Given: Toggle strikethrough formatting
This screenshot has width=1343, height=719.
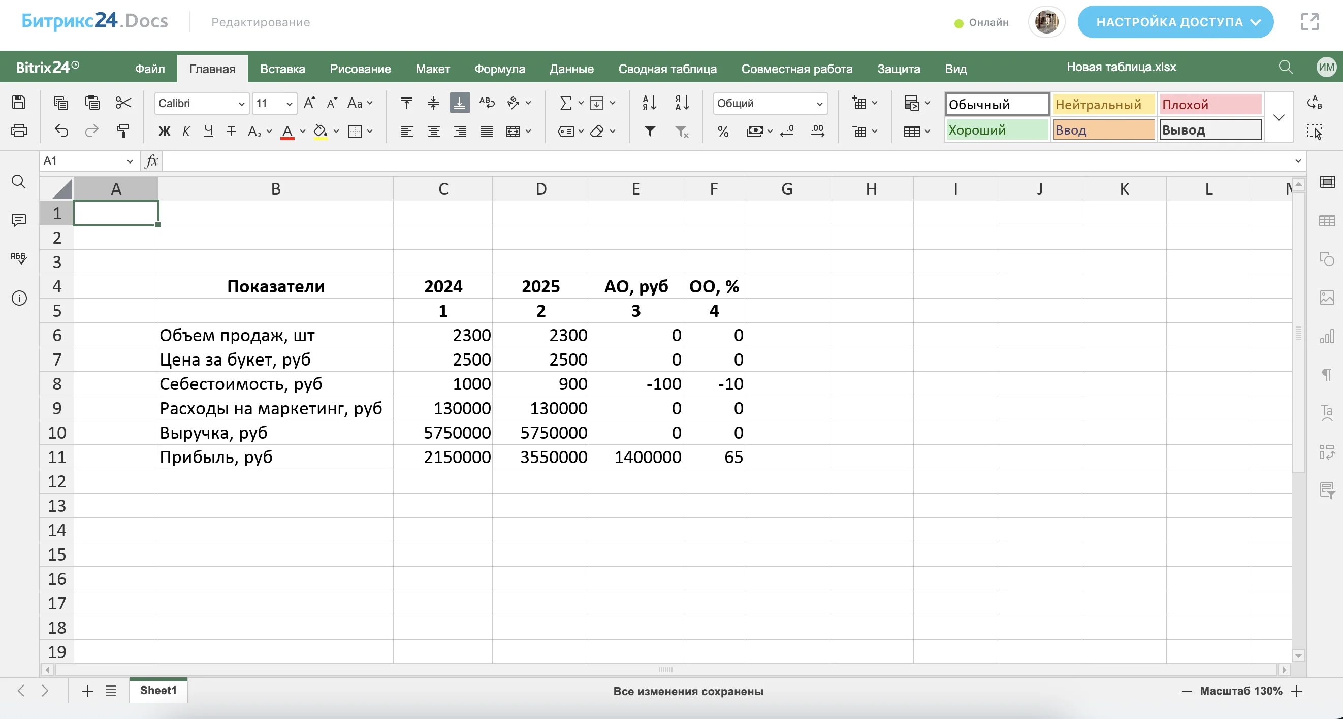Looking at the screenshot, I should point(231,132).
